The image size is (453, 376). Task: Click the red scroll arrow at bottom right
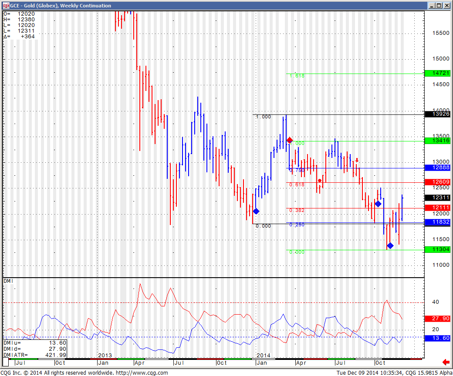(x=446, y=362)
